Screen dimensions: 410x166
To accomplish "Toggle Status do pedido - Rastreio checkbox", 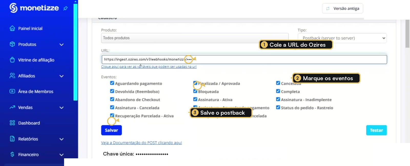I will 278,107.
